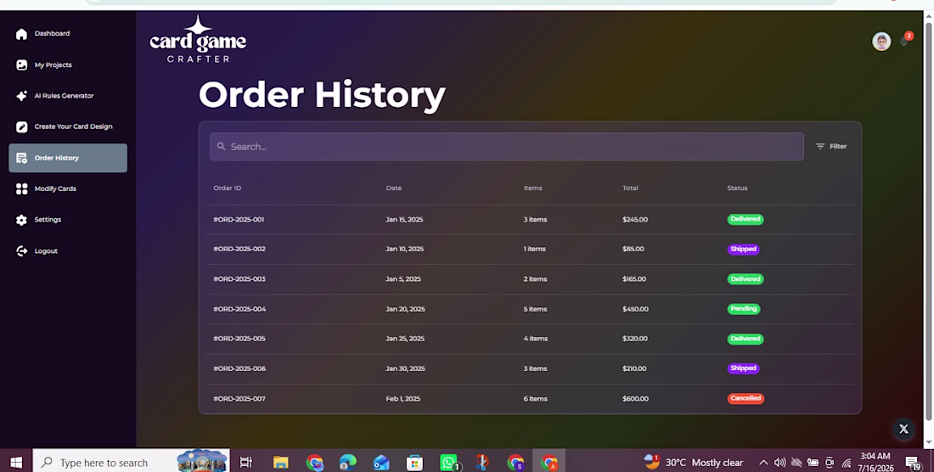Open the user profile avatar

881,41
